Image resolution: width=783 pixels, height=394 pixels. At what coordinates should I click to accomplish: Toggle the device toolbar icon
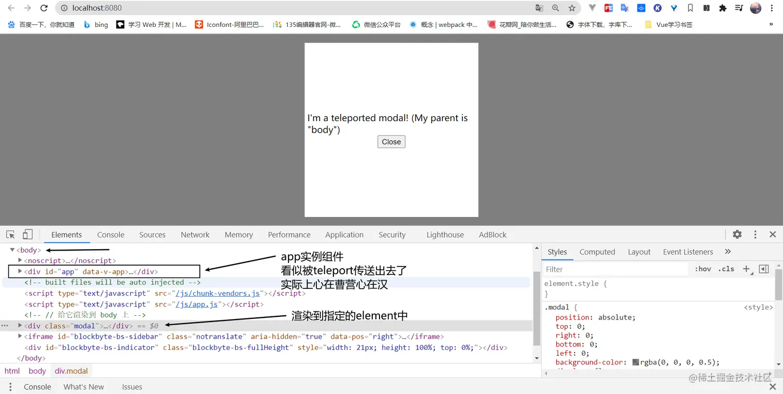click(27, 235)
